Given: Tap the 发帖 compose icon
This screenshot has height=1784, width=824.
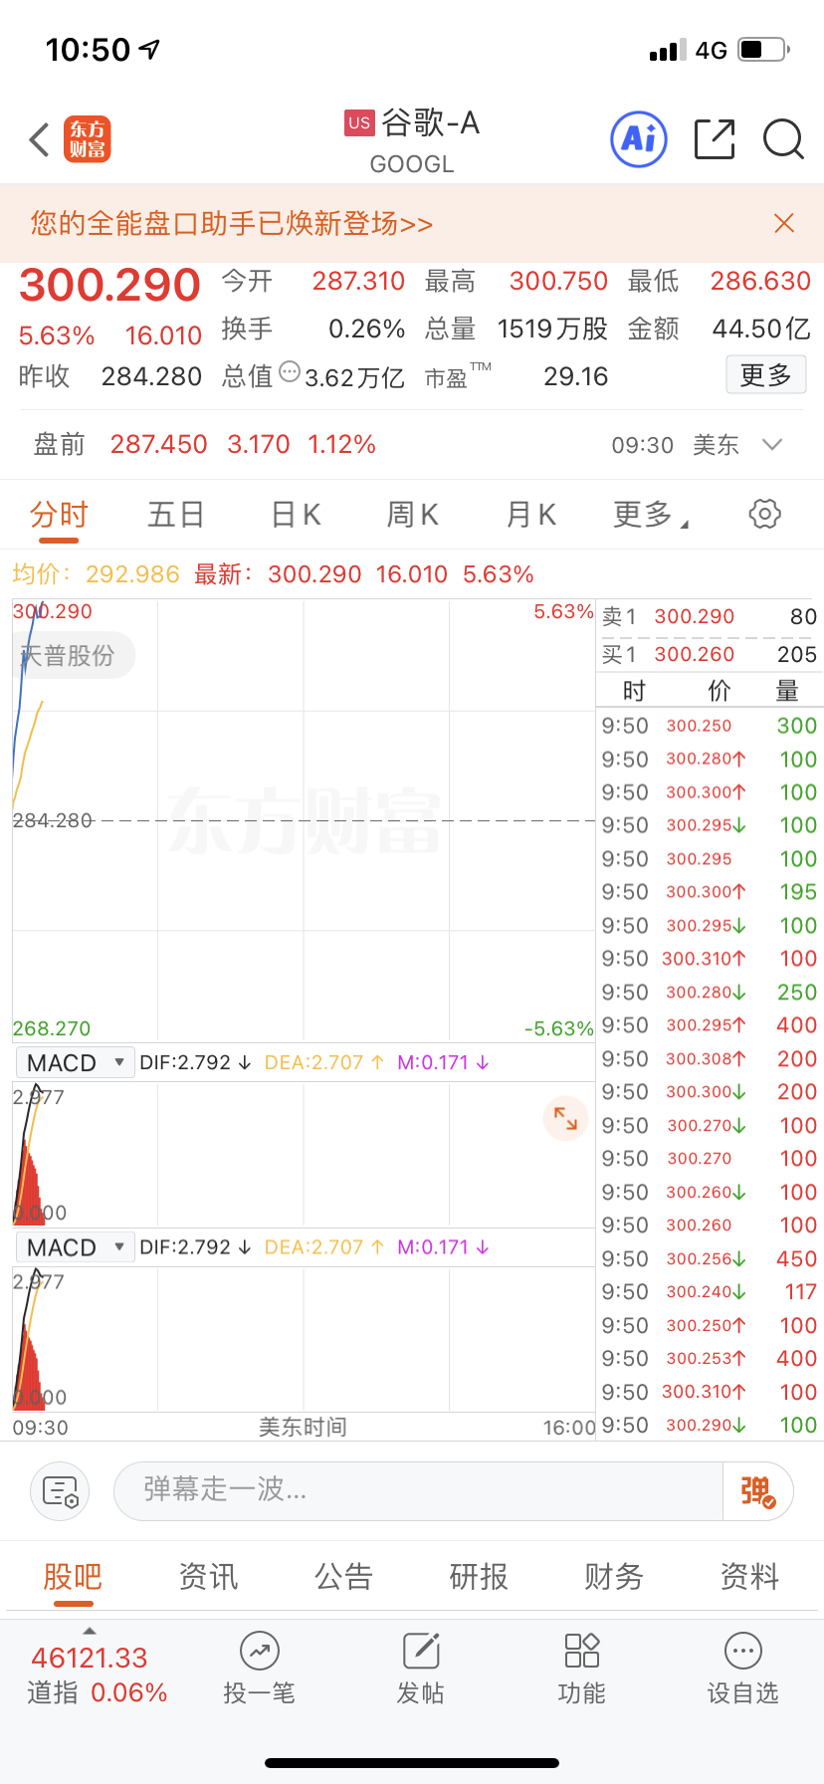Looking at the screenshot, I should (421, 1652).
